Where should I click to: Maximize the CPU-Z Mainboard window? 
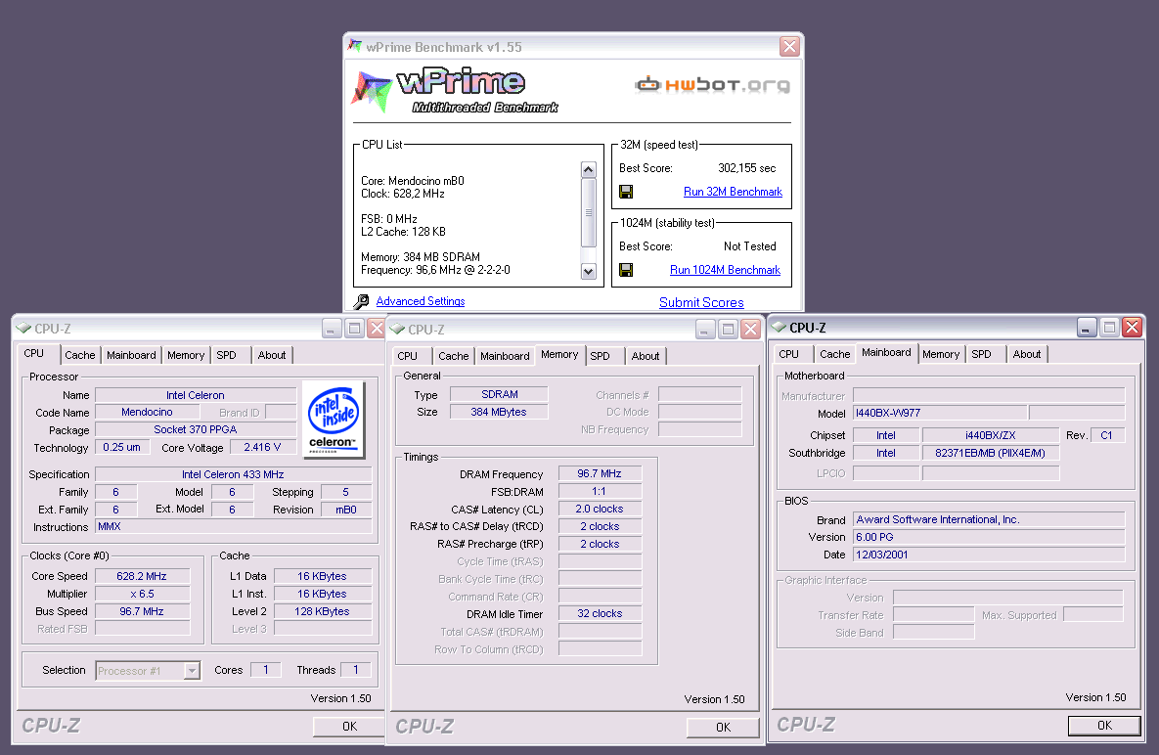(1109, 328)
